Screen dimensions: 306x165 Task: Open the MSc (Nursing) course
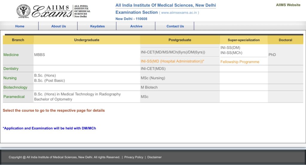pyautogui.click(x=153, y=78)
